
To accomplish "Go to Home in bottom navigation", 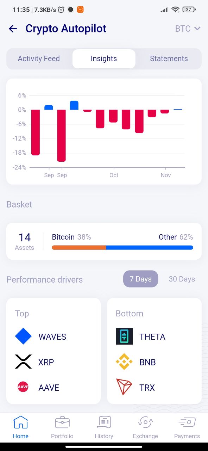I will point(21,427).
